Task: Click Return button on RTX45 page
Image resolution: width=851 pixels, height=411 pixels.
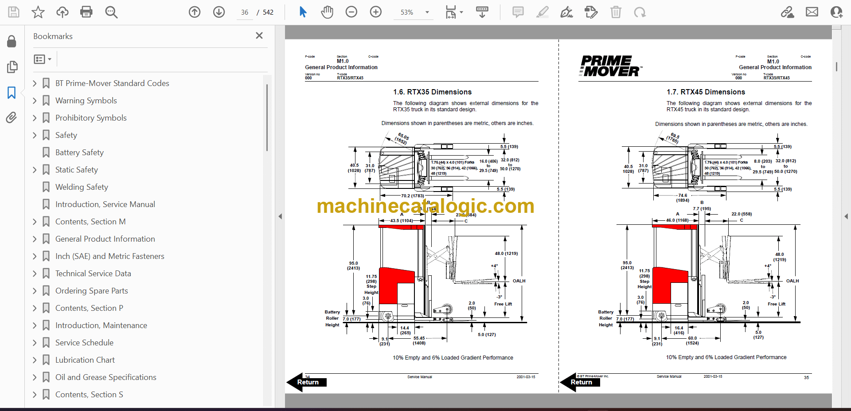Action: (x=580, y=382)
